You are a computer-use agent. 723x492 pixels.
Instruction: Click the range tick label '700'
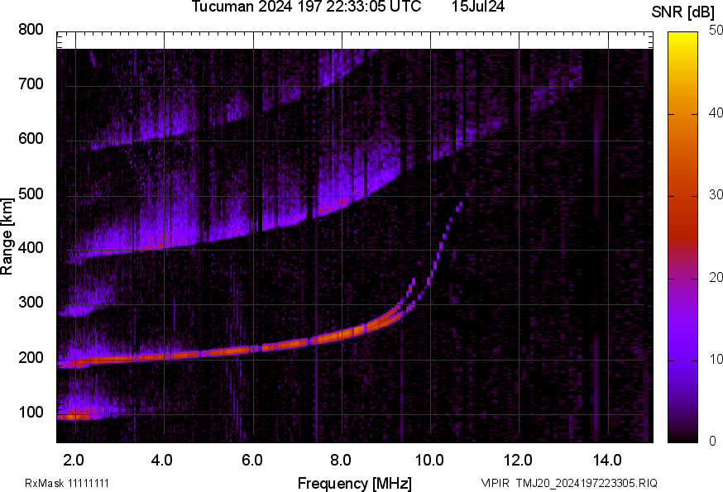click(31, 84)
